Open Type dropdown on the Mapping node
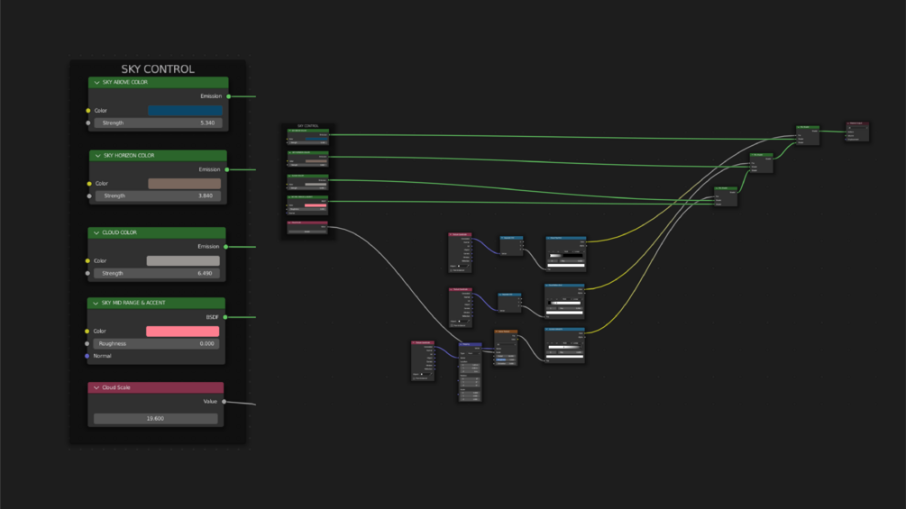Image resolution: width=906 pixels, height=509 pixels. pos(476,353)
